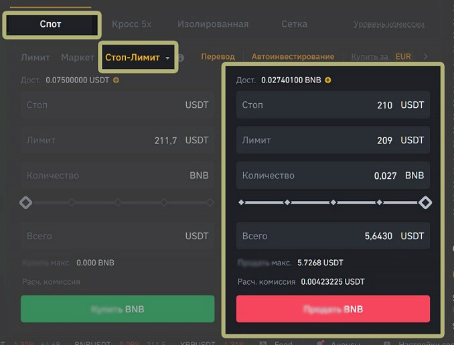Open the Уровень комиссии link
The image size is (454, 345).
389,24
